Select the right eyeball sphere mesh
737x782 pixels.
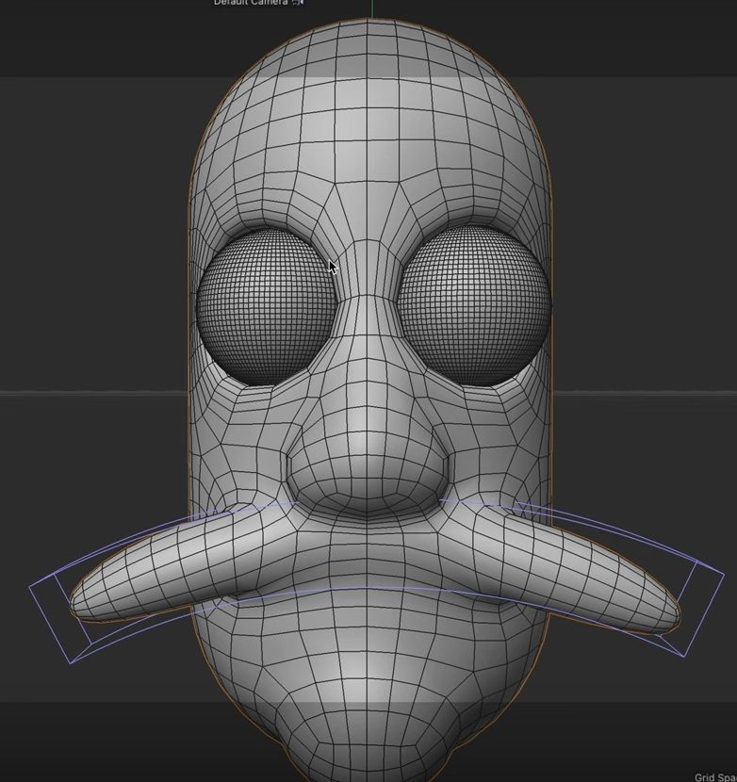pos(473,306)
